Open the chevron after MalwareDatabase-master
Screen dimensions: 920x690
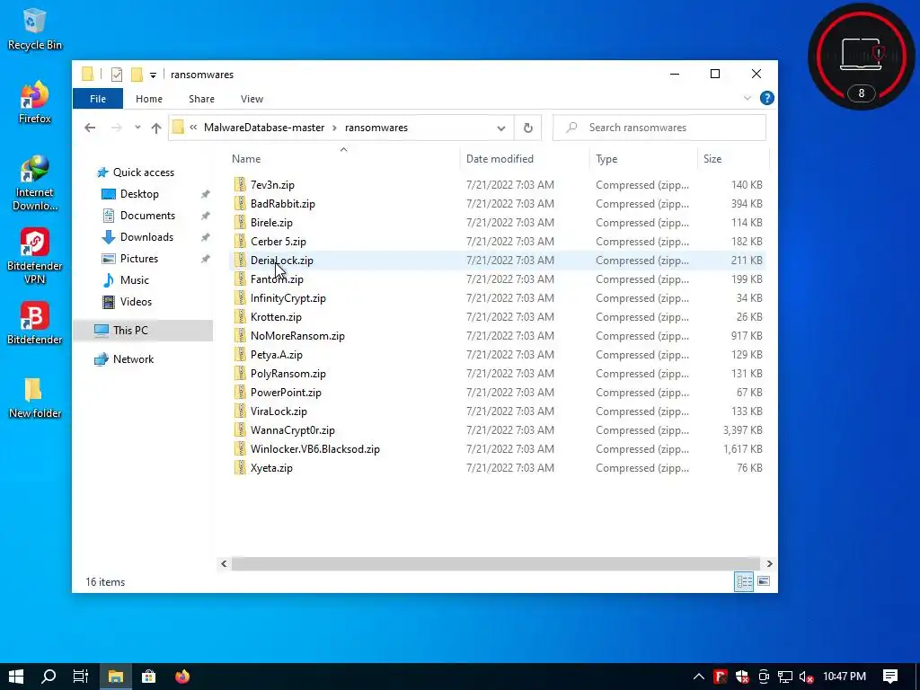(x=334, y=128)
